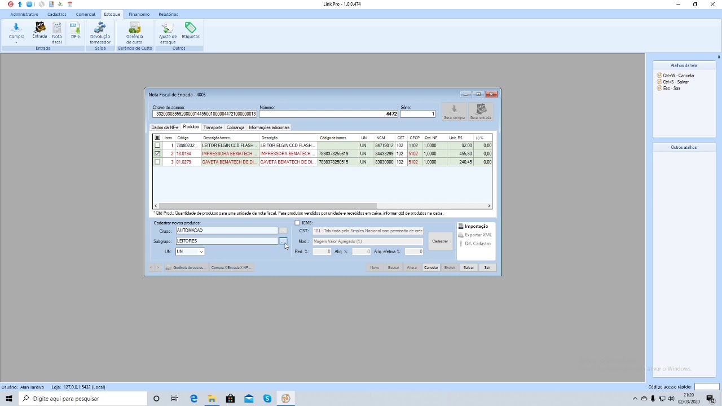
Task: Toggle the select-all checkbox in grid header
Action: [x=157, y=138]
